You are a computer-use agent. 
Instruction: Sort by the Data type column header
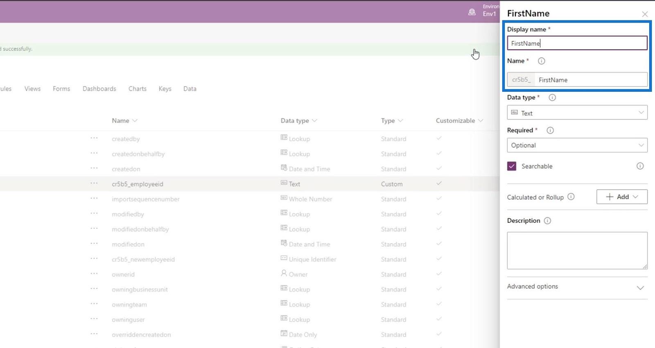(x=299, y=121)
